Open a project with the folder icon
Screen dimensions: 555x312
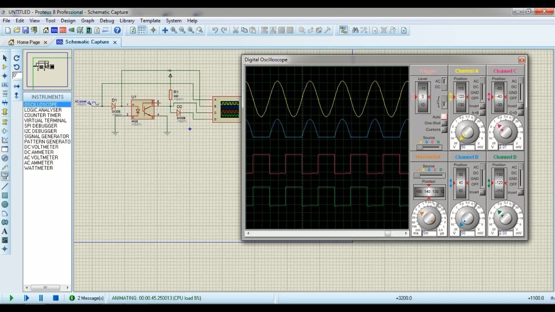[x=17, y=30]
